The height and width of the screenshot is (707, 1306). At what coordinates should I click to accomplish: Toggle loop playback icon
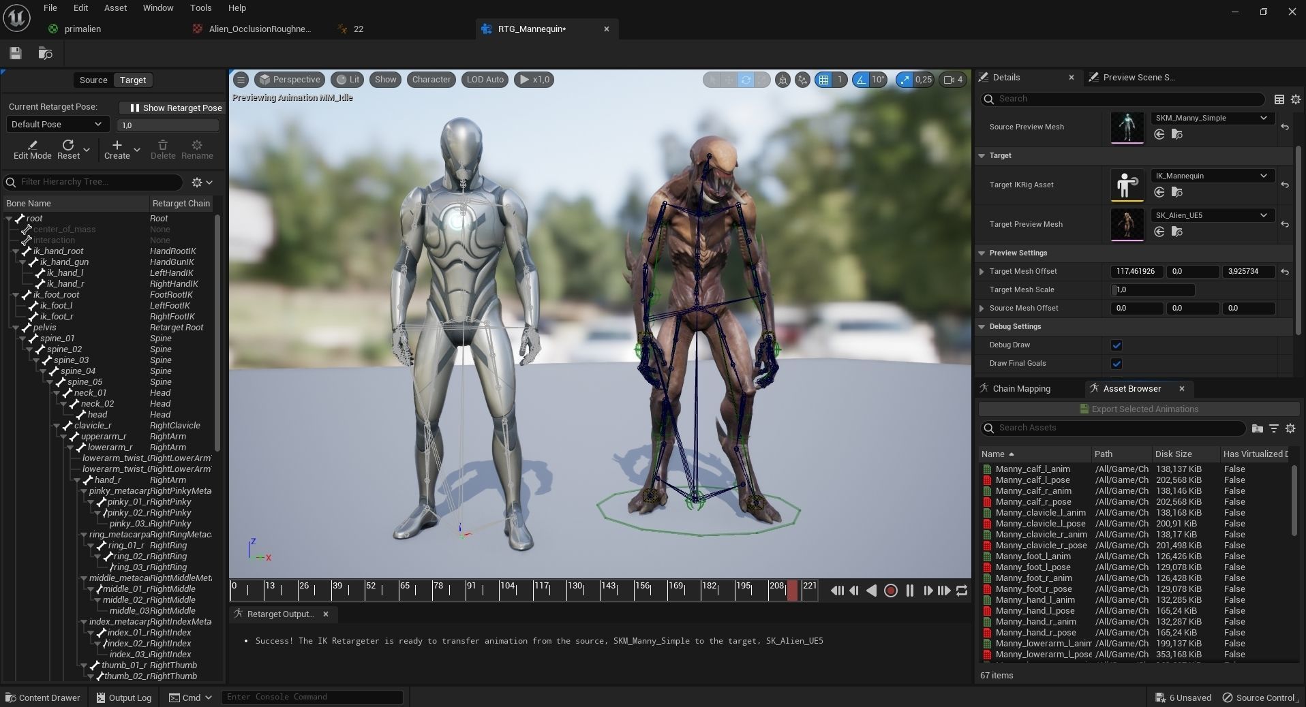pyautogui.click(x=962, y=591)
